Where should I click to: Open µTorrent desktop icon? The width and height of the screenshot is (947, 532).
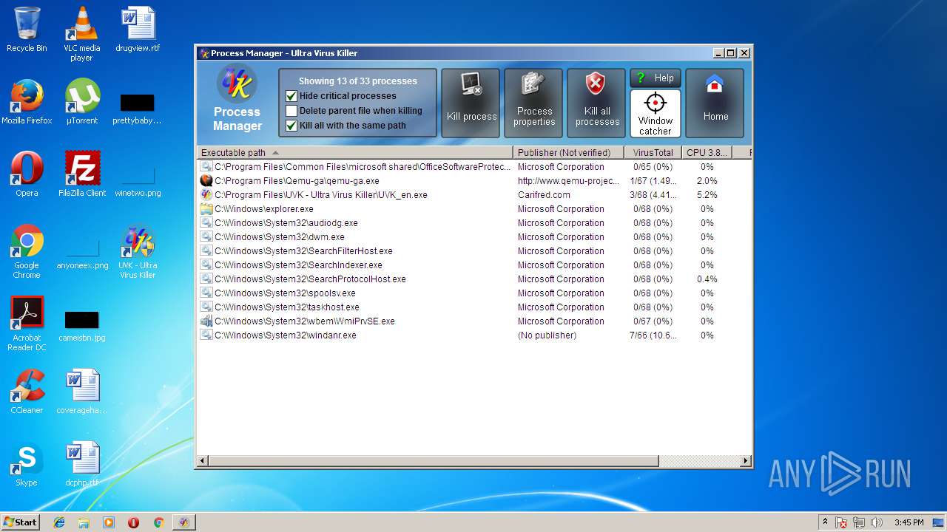click(x=82, y=102)
